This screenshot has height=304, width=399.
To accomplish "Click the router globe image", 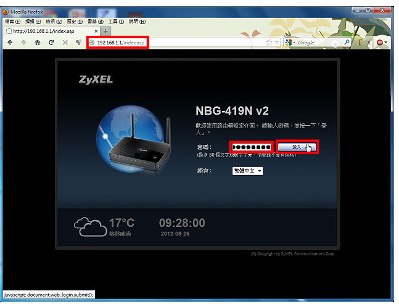I will pos(134,139).
